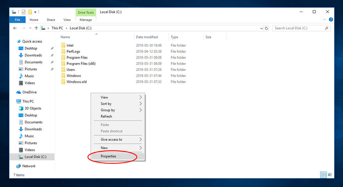
Task: Switch to Large icons view in status bar
Action: [330, 175]
